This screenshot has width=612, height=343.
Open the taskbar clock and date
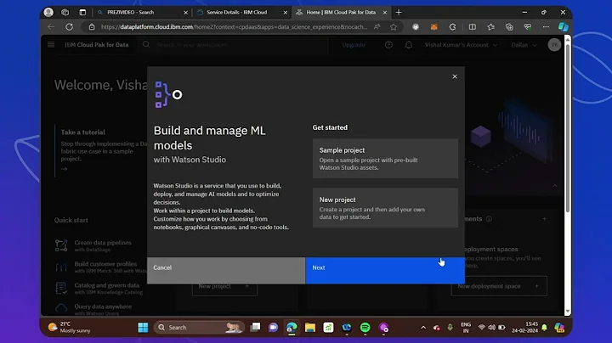click(527, 328)
